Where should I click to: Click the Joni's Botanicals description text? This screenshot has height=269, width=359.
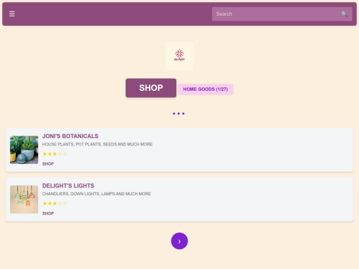point(97,144)
